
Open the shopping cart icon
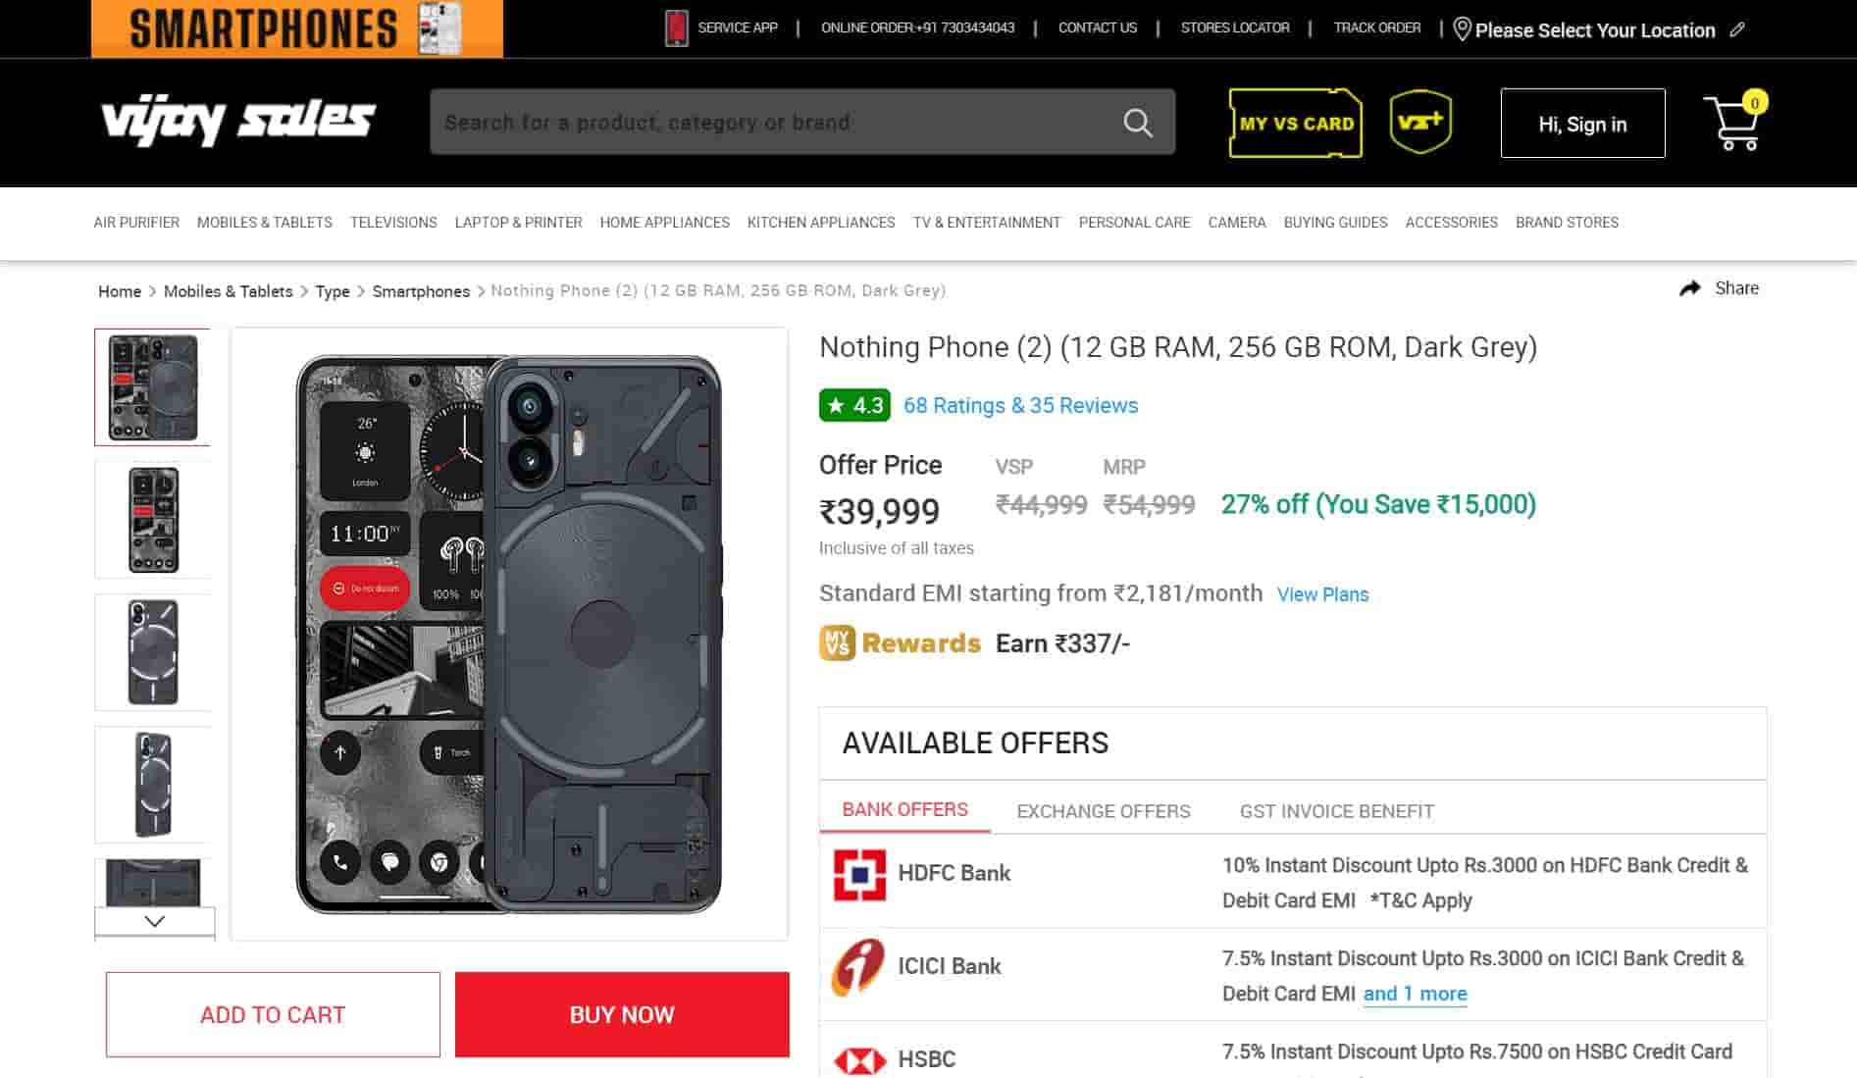coord(1733,125)
